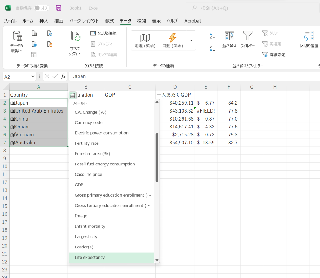The height and width of the screenshot is (278, 320).
Task: Select the Currency code field
Action: coord(111,123)
